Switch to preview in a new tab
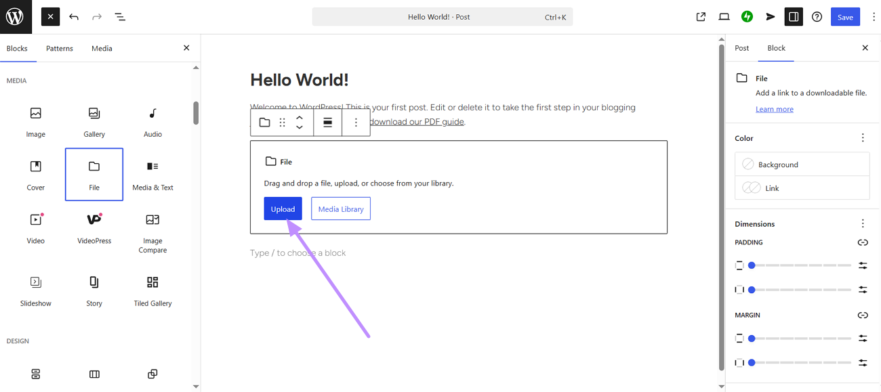Viewport: 881px width, 392px height. 701,16
